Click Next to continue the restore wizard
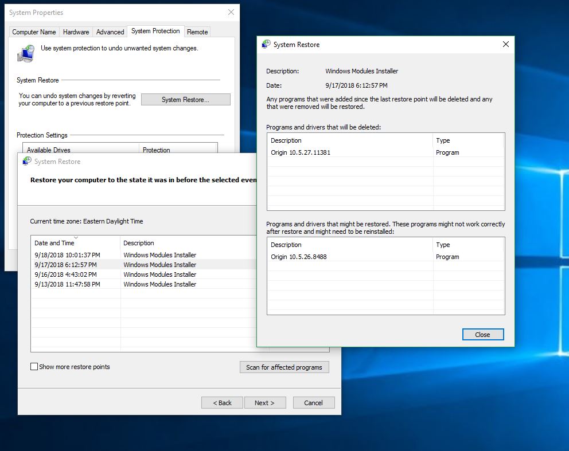 264,403
